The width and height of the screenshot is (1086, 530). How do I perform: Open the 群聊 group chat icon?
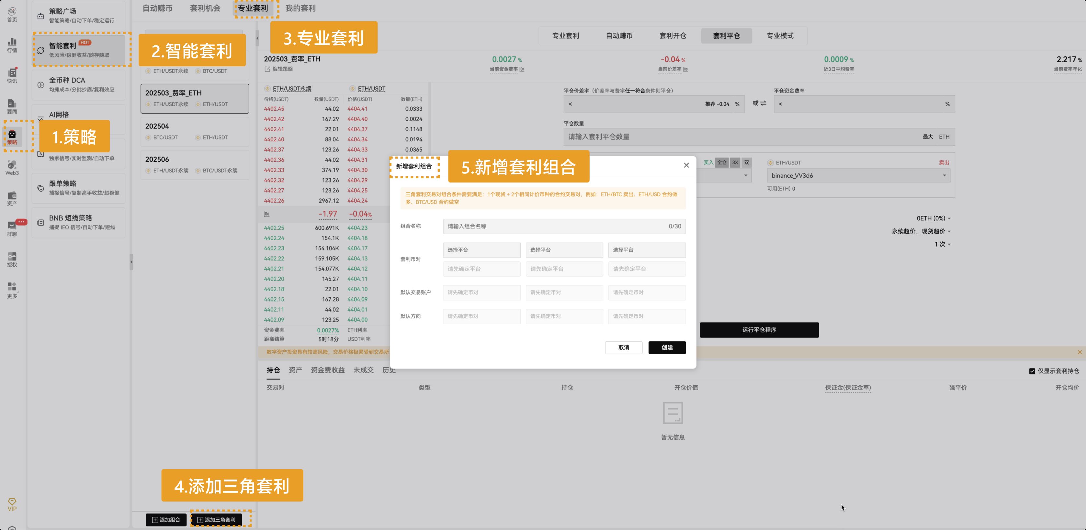pyautogui.click(x=12, y=229)
